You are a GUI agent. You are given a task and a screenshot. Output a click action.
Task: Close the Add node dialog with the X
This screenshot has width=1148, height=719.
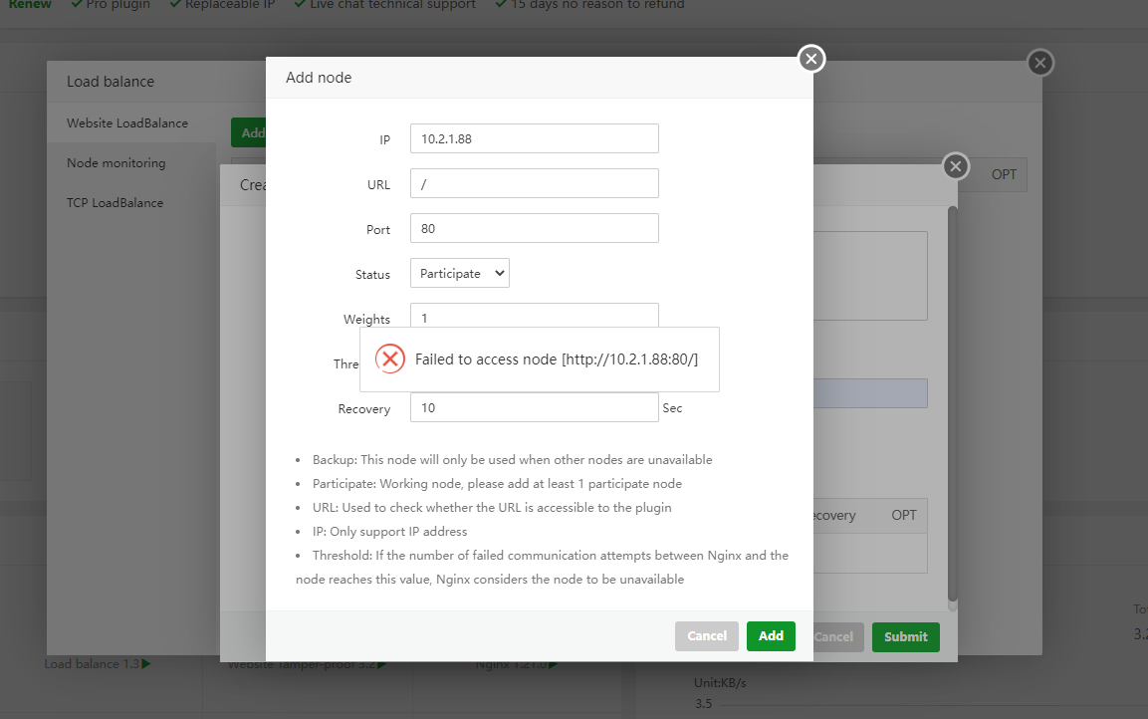[810, 59]
